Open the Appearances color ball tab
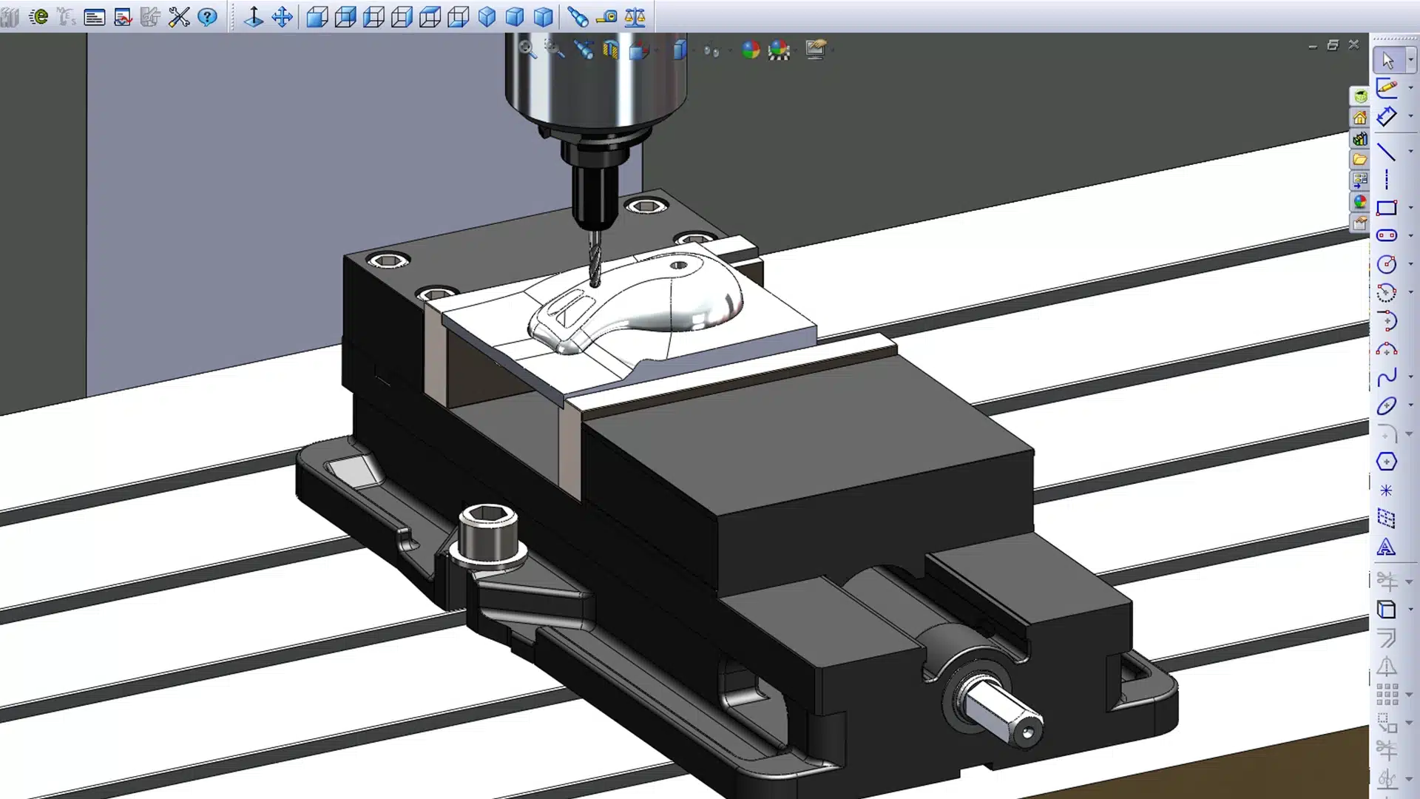Viewport: 1420px width, 799px height. point(1360,201)
